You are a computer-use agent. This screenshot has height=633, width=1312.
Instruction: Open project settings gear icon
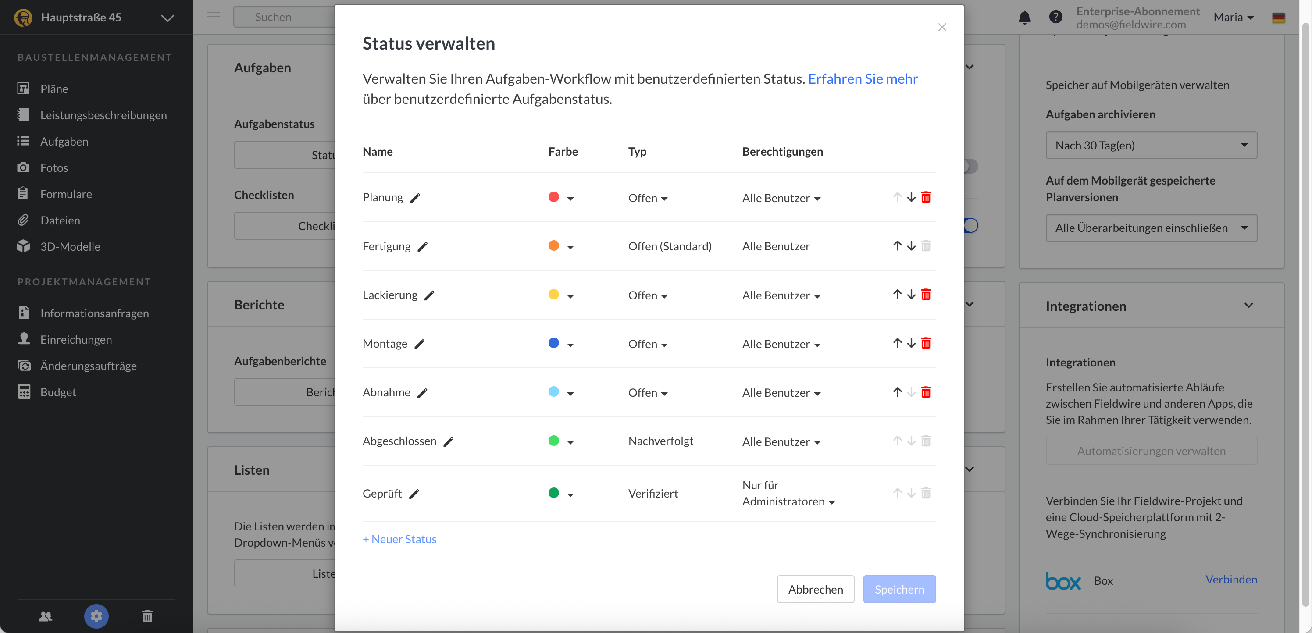(96, 616)
